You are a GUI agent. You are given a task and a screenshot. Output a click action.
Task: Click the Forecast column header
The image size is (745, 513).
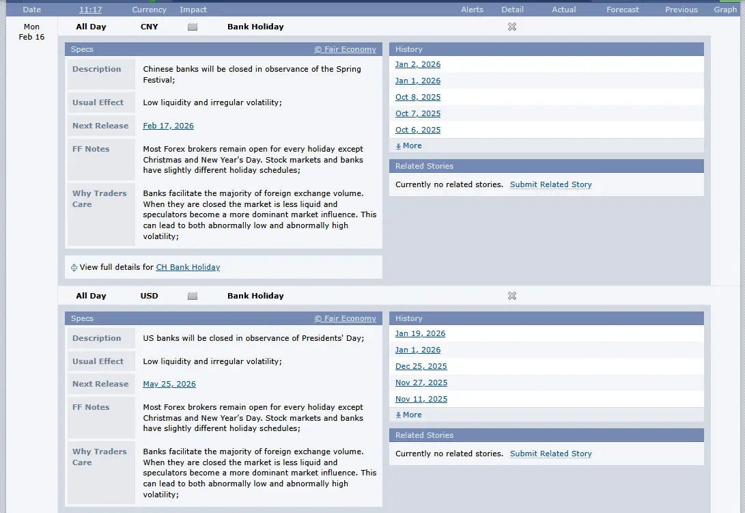[622, 10]
